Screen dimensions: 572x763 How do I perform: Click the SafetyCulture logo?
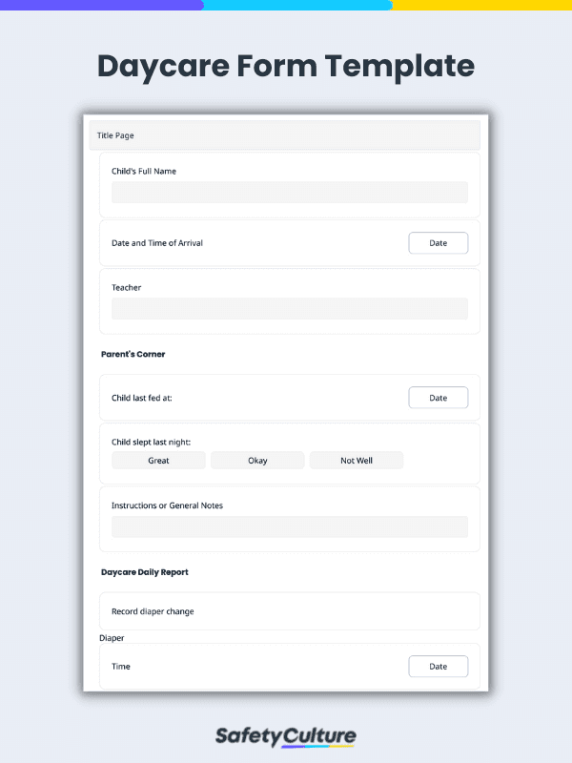tap(285, 736)
